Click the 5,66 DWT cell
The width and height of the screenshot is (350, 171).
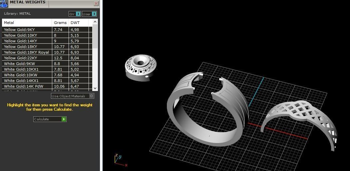point(79,63)
